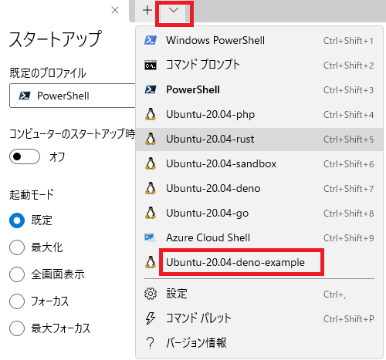Select the フォーカス launch mode radio button
This screenshot has width=386, height=360.
17,301
